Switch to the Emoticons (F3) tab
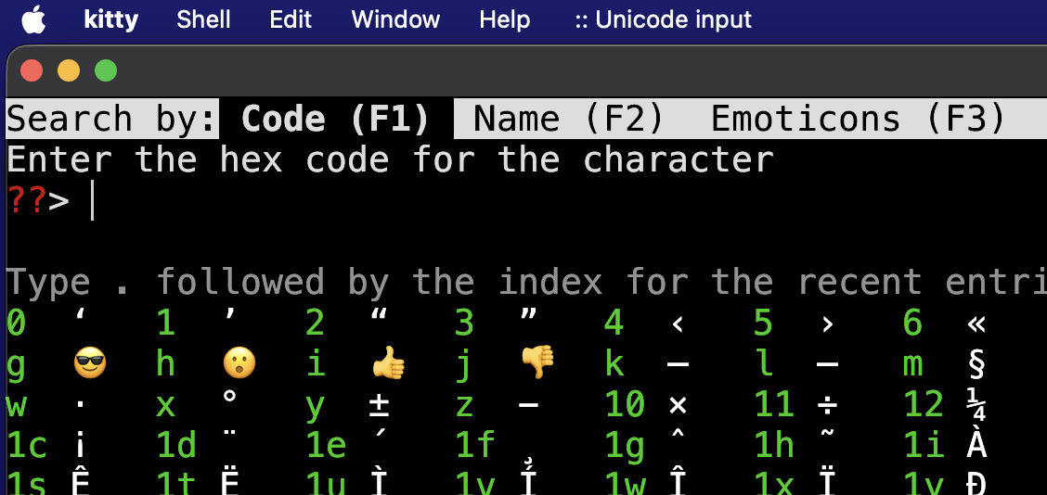The width and height of the screenshot is (1047, 495). click(x=858, y=119)
